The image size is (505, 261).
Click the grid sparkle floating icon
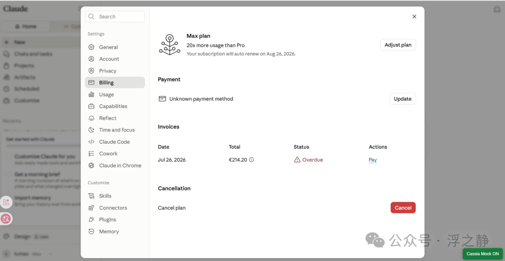click(6, 203)
